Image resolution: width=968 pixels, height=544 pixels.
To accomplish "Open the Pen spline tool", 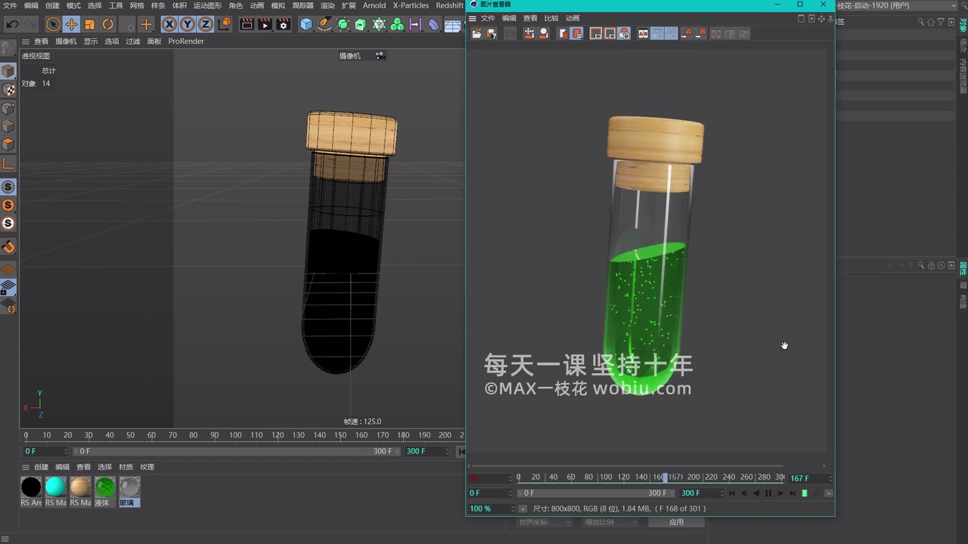I will tap(324, 24).
